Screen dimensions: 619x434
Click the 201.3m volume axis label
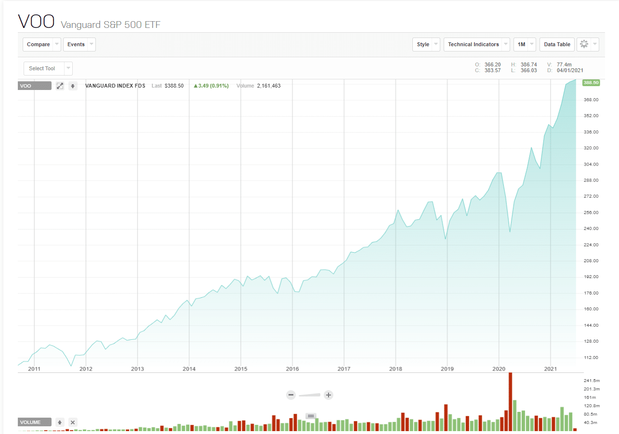point(592,389)
